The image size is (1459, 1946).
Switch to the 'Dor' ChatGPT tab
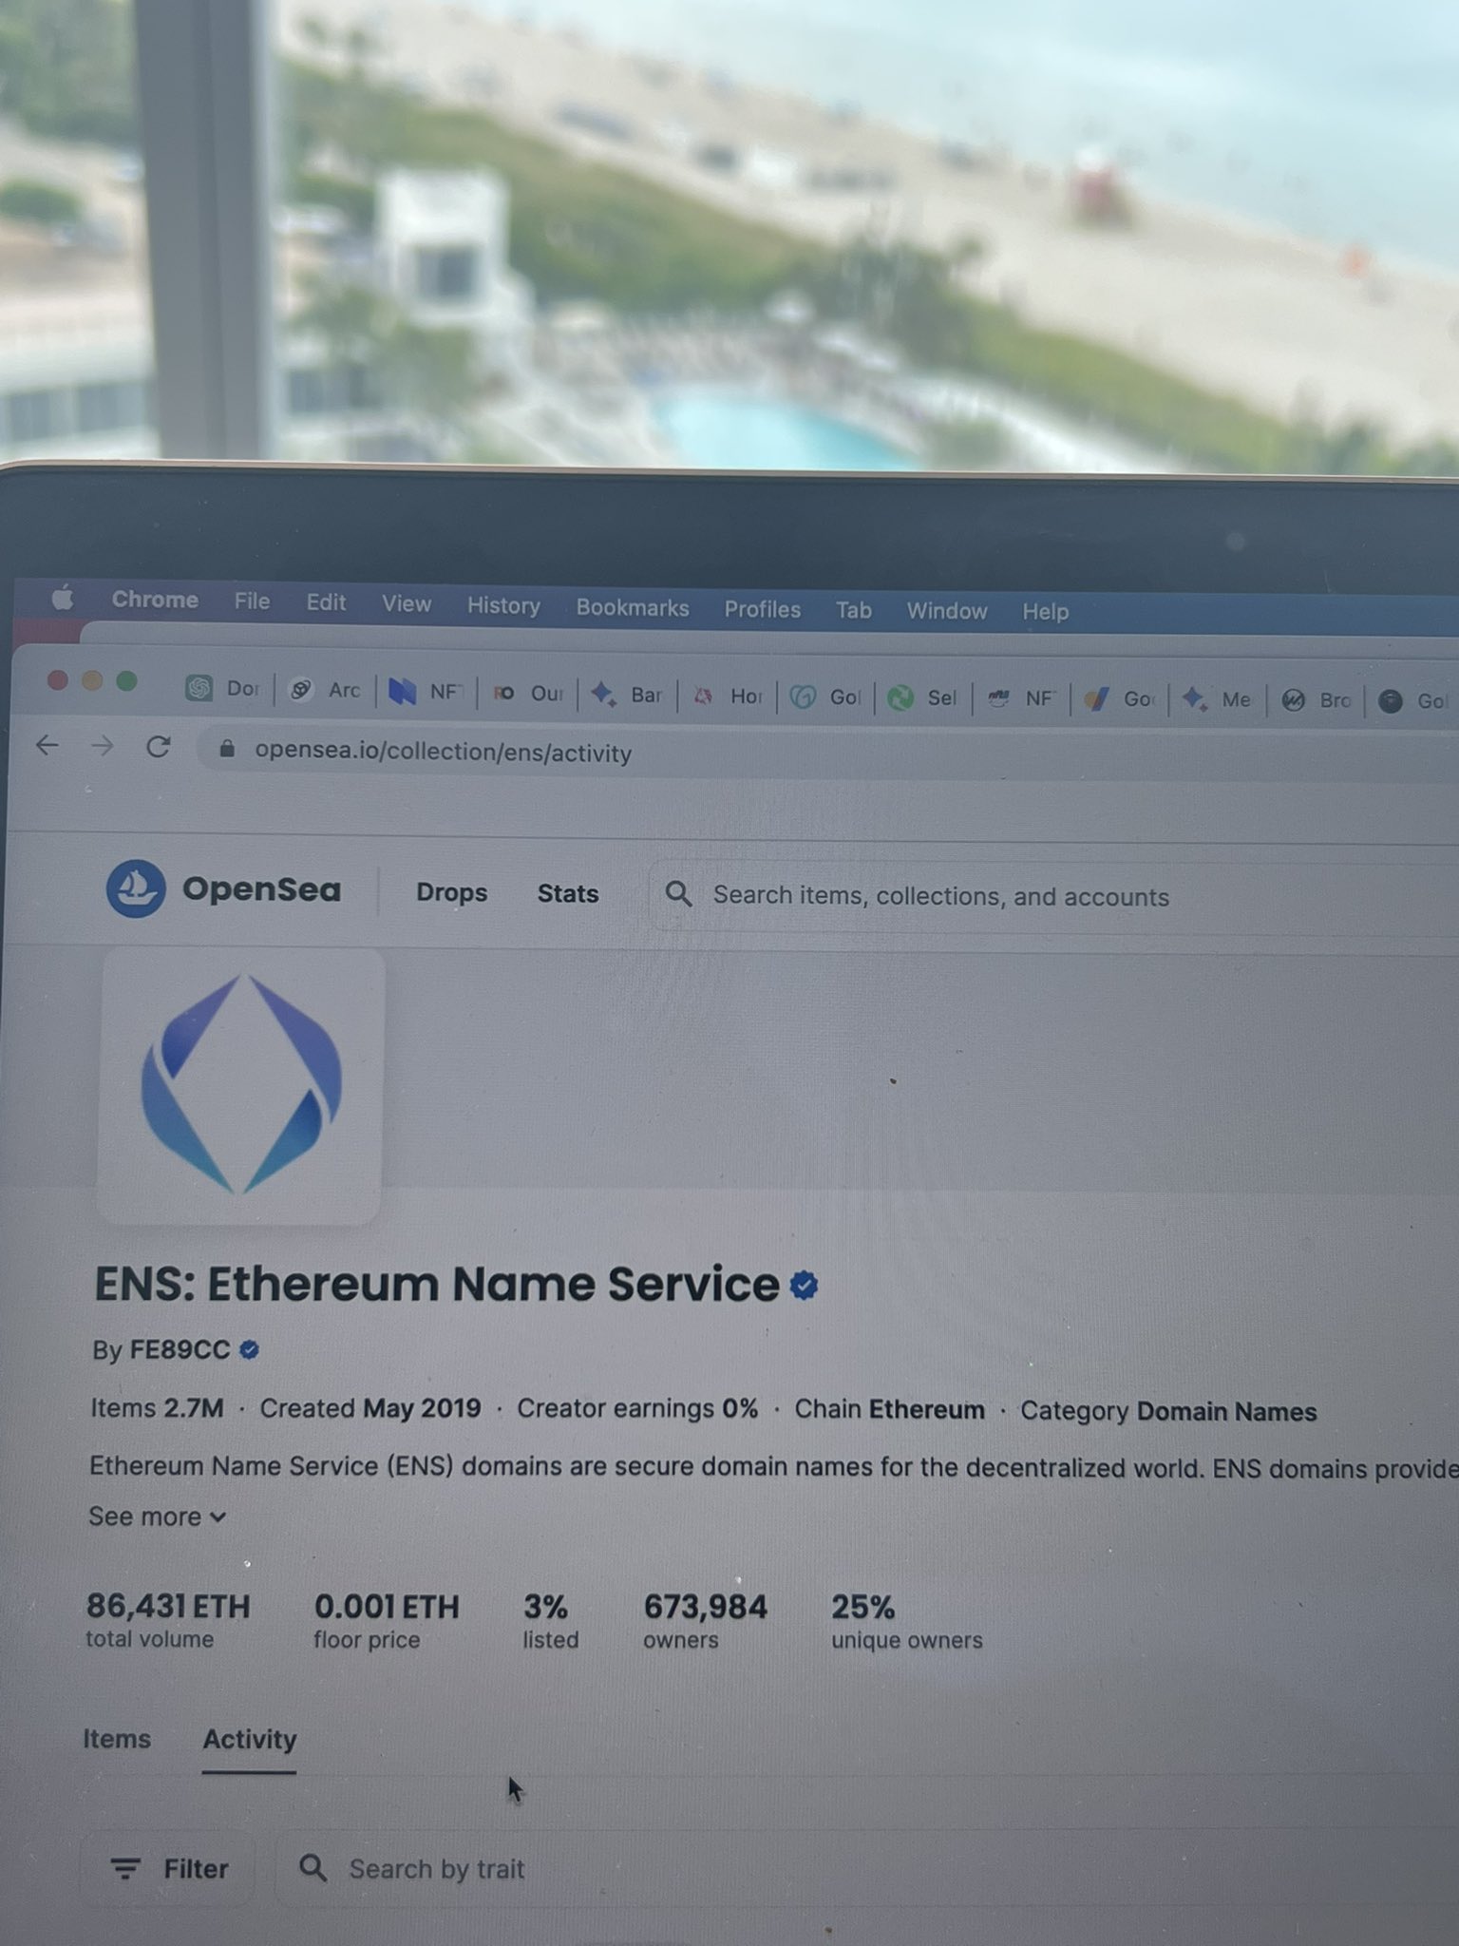pos(224,688)
